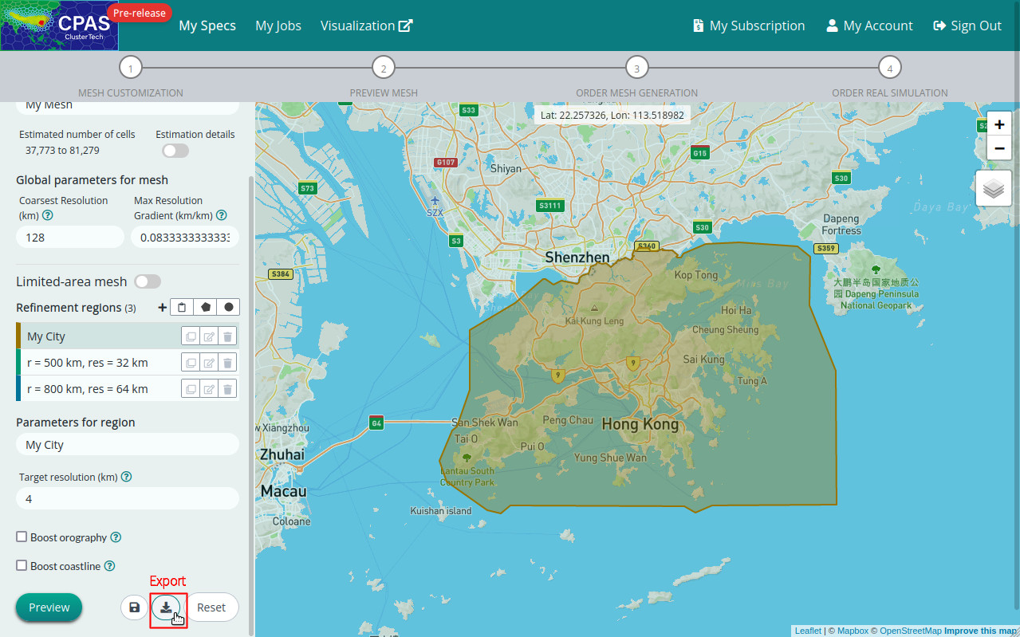Zoom out on the map
The width and height of the screenshot is (1020, 637).
999,148
